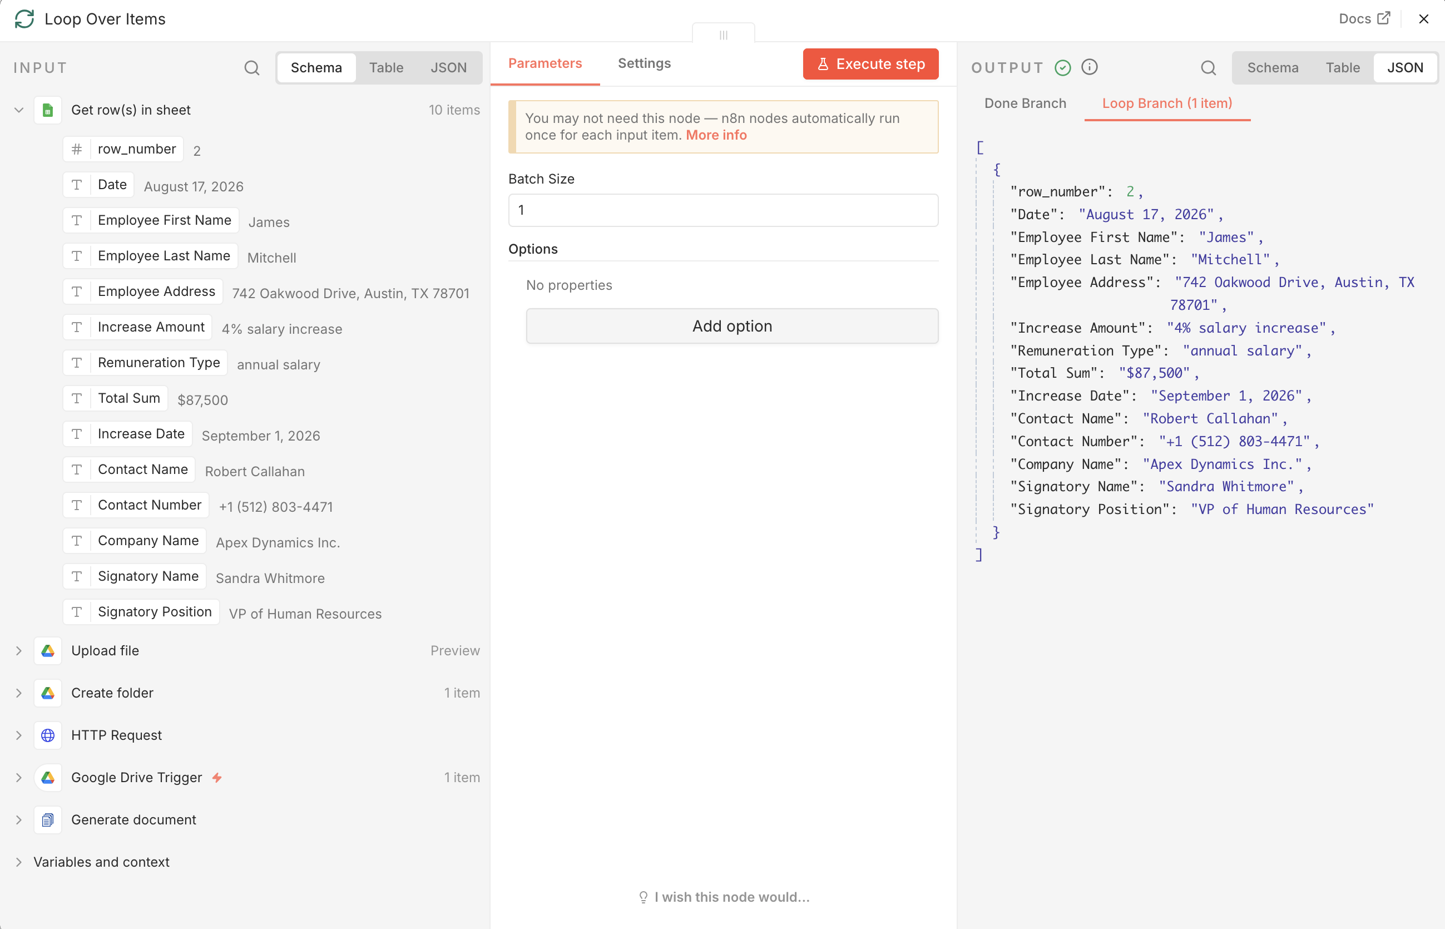The width and height of the screenshot is (1445, 929).
Task: Expand the HTTP Request node
Action: (19, 735)
